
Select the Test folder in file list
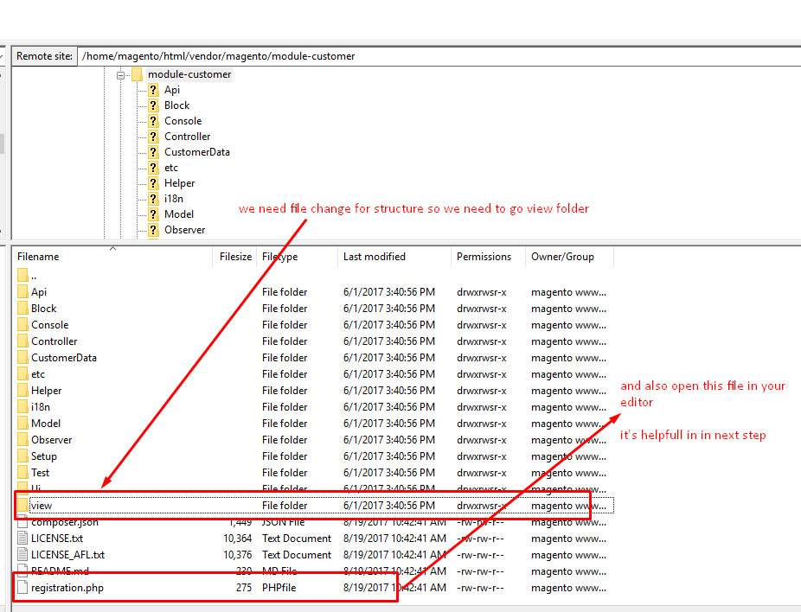(41, 473)
